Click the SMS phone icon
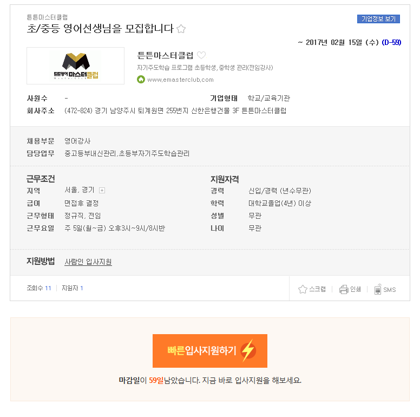 378,289
